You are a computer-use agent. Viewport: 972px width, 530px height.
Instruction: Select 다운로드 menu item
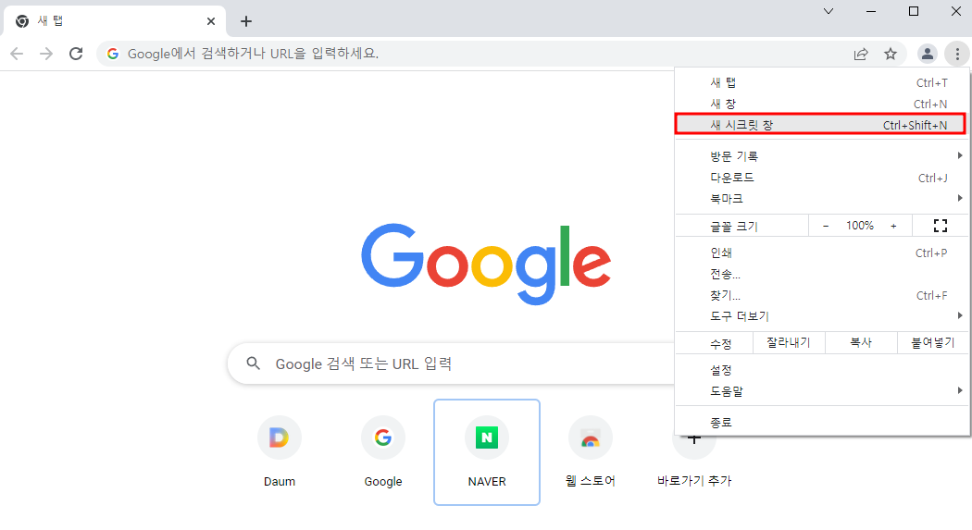(822, 178)
